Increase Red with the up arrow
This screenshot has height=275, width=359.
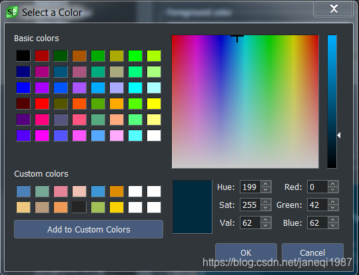pyautogui.click(x=333, y=183)
